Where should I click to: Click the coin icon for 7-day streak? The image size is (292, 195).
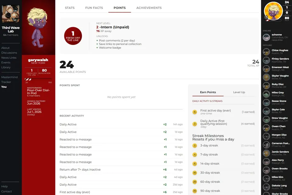coord(195,155)
